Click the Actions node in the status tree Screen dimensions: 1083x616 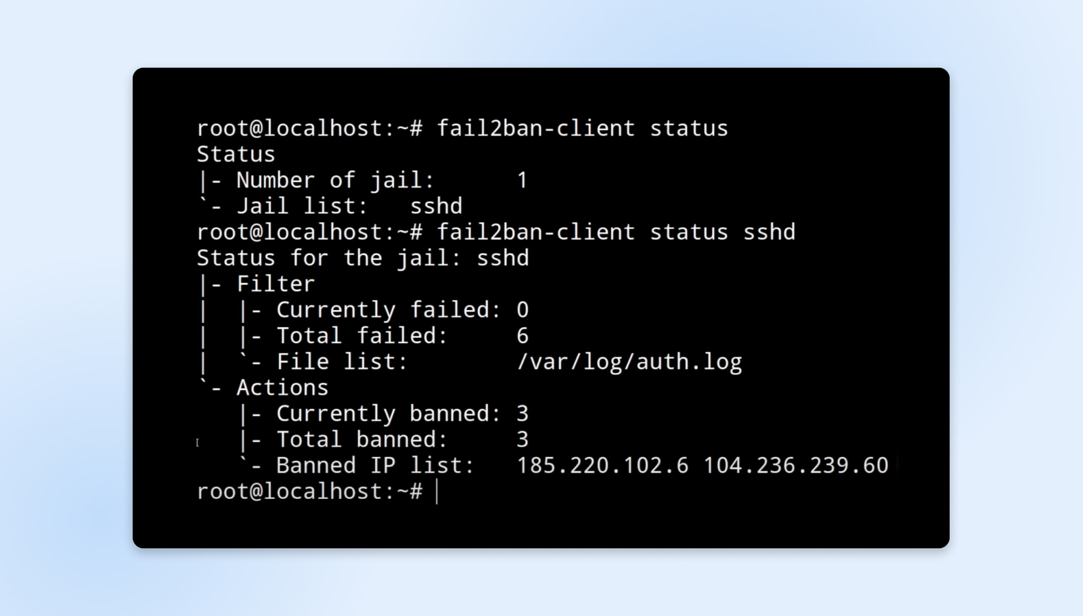(x=282, y=388)
